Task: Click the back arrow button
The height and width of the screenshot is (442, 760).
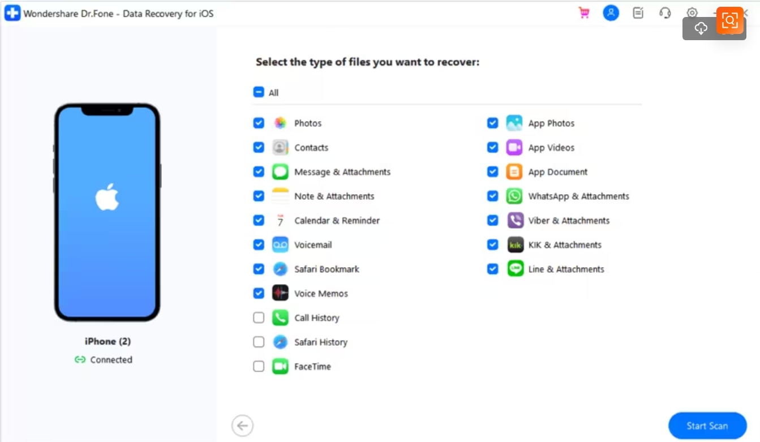Action: coord(242,425)
